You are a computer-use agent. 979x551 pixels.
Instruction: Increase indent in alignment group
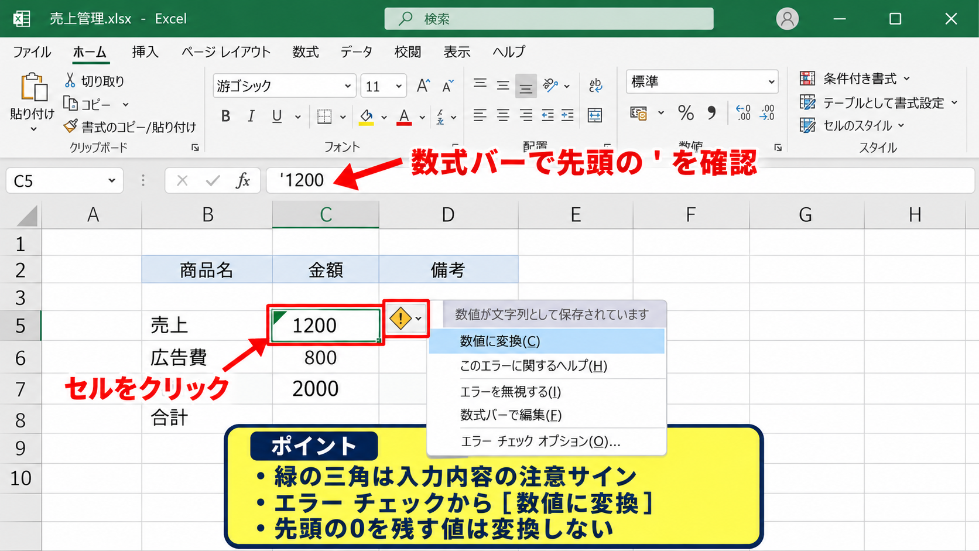[567, 115]
